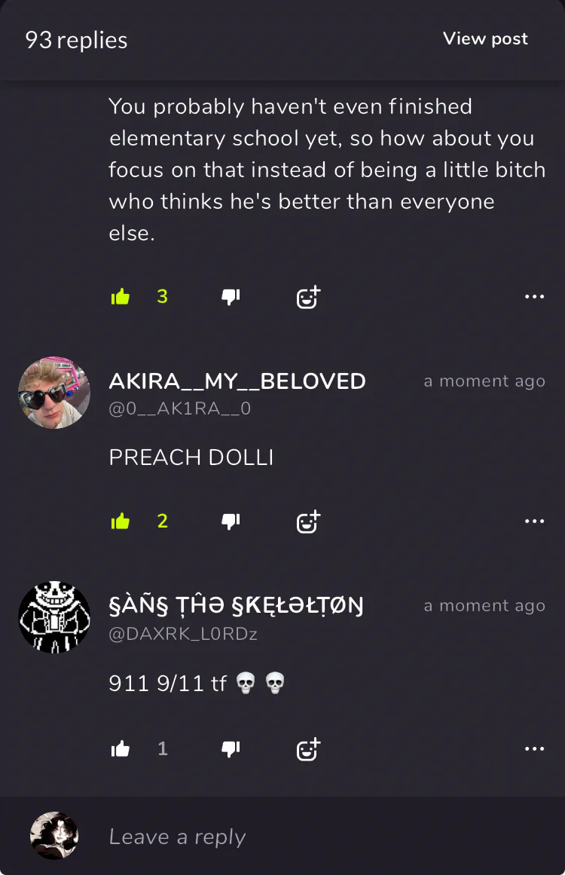This screenshot has width=565, height=875.
Task: Add reaction to PREACH DOLLI comment
Action: pos(308,522)
